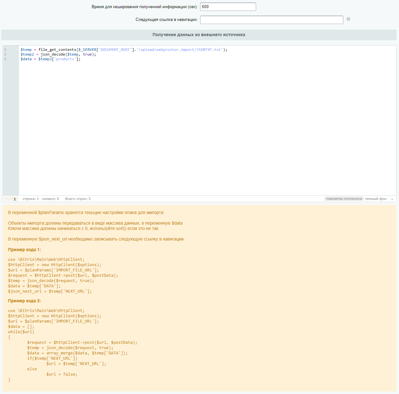Click the "Всего строк: 3" status text

[78, 199]
